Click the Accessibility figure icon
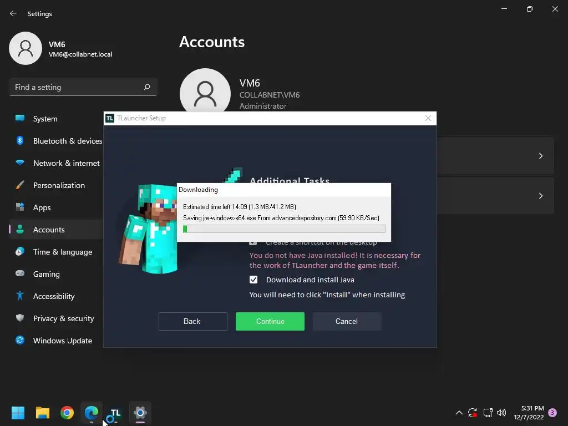This screenshot has width=568, height=426. [x=20, y=296]
